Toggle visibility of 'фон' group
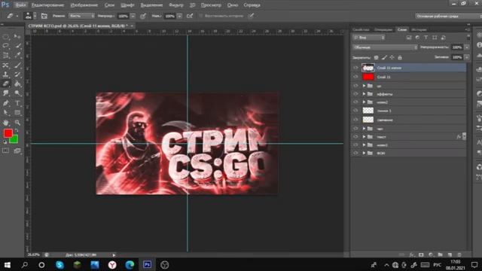Screen dimensions: 482x271 click(355, 153)
